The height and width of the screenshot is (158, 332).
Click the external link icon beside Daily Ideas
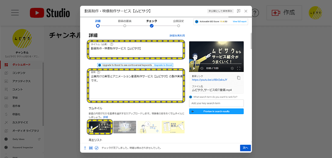coord(39,139)
